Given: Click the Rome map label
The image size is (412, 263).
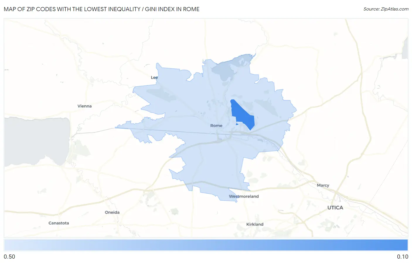Looking at the screenshot, I should click(x=216, y=126).
